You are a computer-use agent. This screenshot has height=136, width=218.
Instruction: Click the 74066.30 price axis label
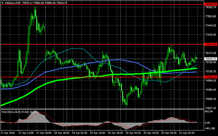(211, 99)
